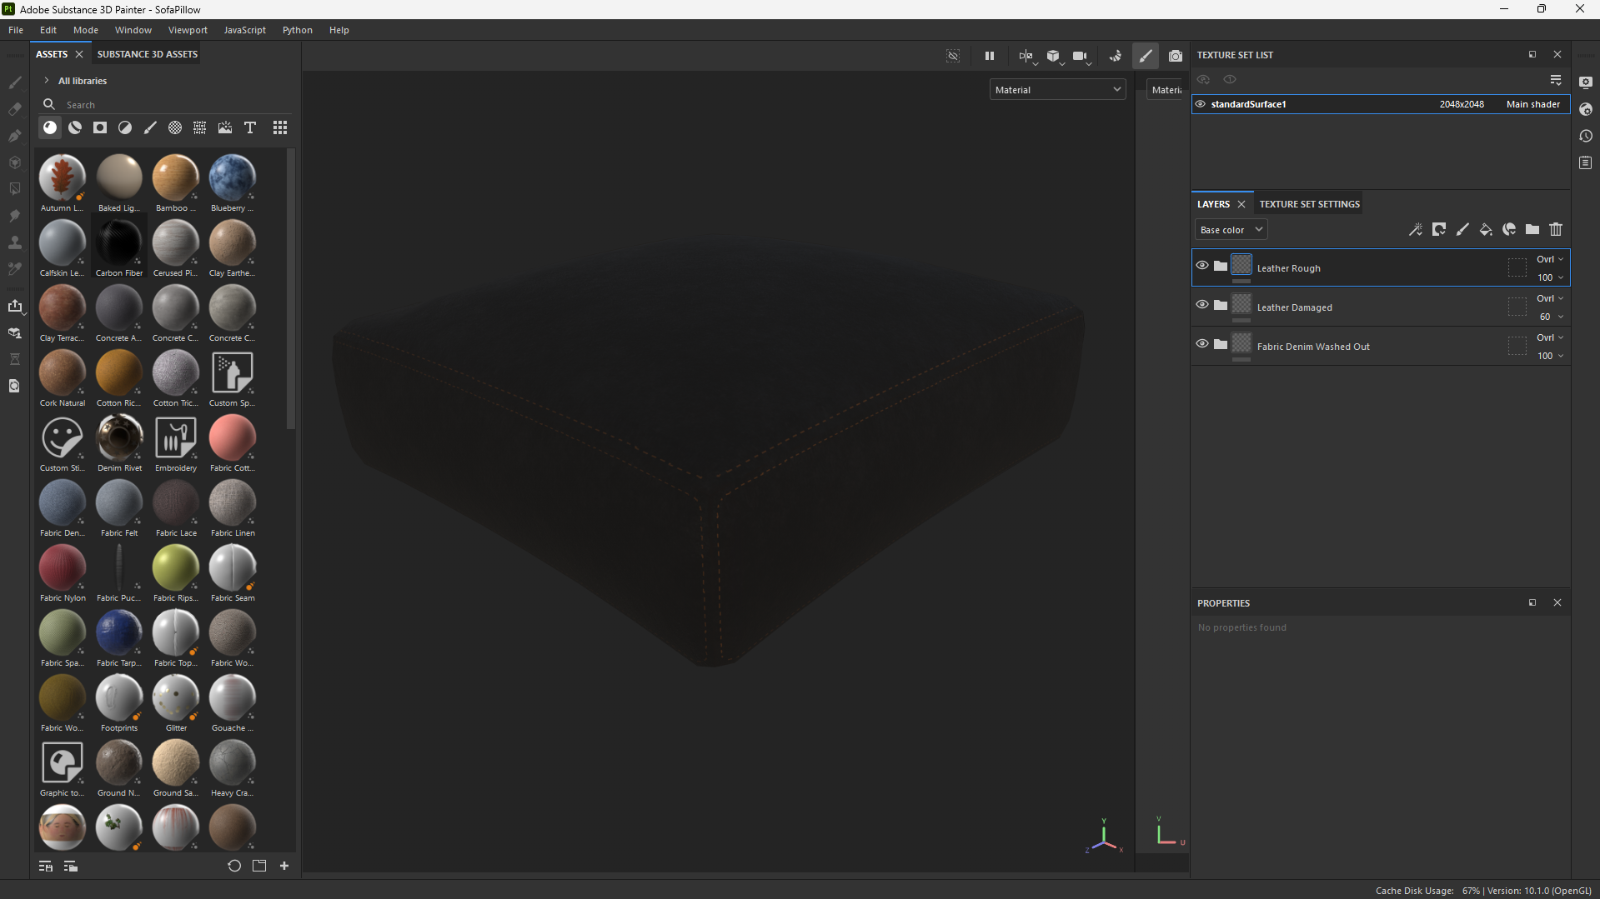Open blend mode dropdown for Leather Rough
The image size is (1600, 899).
[x=1549, y=259]
